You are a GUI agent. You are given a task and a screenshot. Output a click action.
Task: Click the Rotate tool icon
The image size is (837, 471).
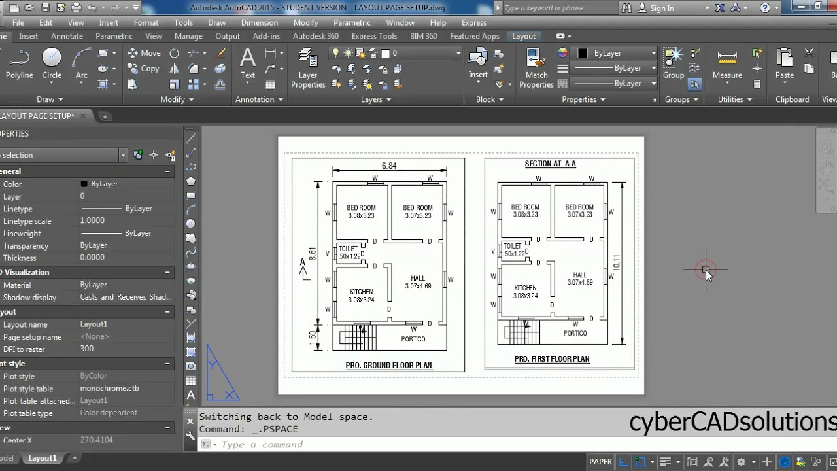175,53
